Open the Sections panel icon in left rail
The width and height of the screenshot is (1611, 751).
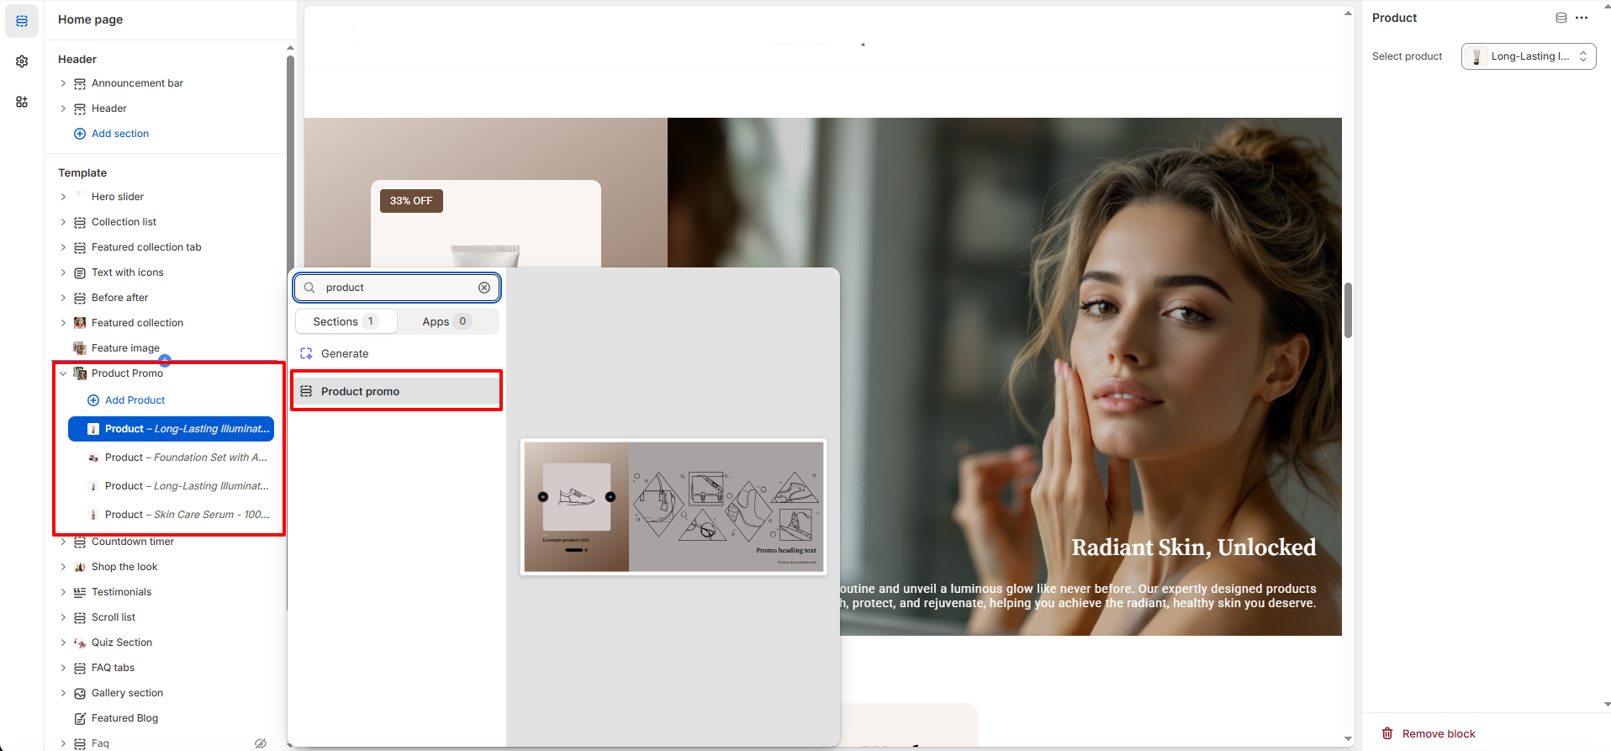point(22,21)
